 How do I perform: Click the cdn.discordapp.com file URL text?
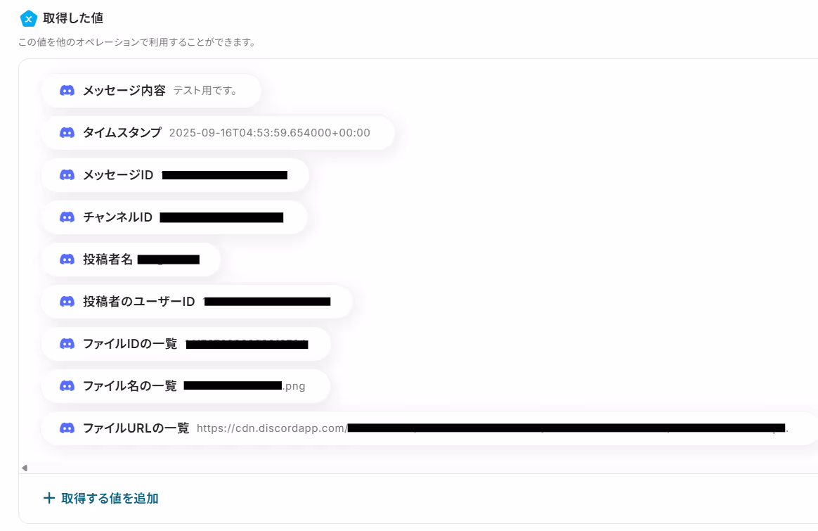click(492, 428)
